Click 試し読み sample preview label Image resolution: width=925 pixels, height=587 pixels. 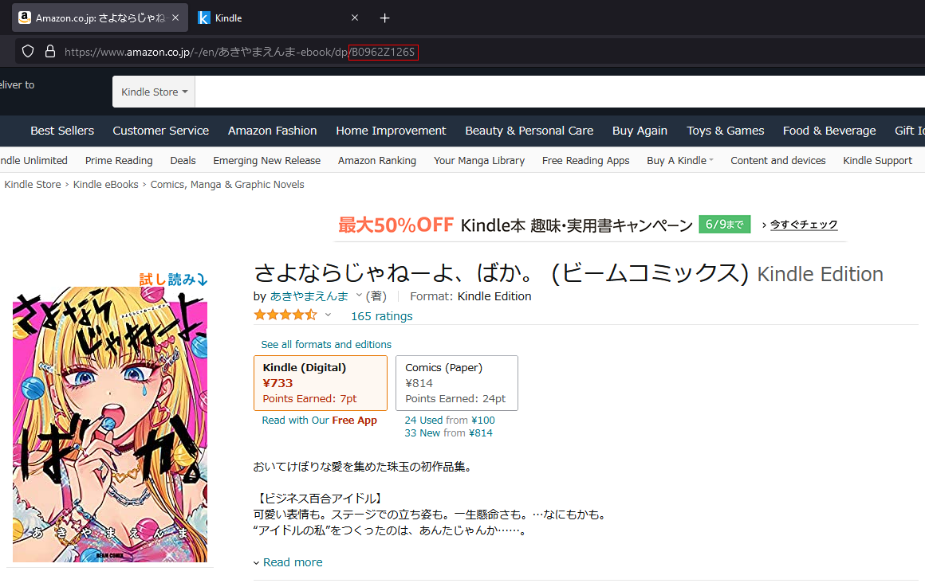pyautogui.click(x=174, y=279)
